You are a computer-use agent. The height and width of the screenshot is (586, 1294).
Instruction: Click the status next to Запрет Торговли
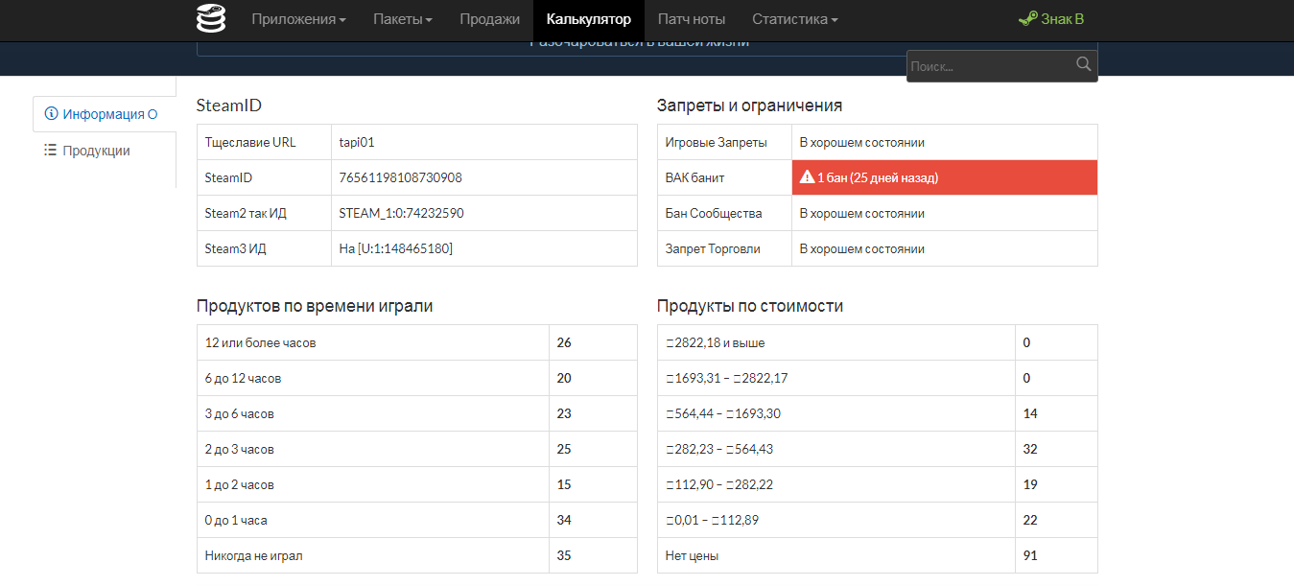tap(862, 248)
